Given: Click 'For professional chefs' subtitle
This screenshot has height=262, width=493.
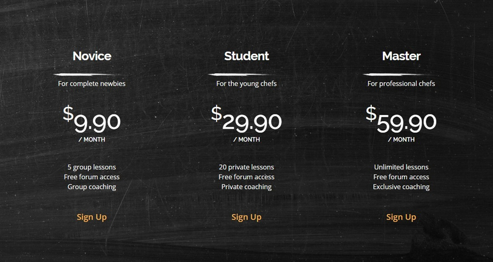Looking at the screenshot, I should [x=401, y=84].
